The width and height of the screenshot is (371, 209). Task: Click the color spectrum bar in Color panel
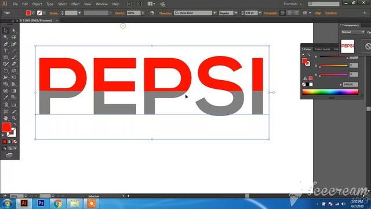[x=330, y=92]
